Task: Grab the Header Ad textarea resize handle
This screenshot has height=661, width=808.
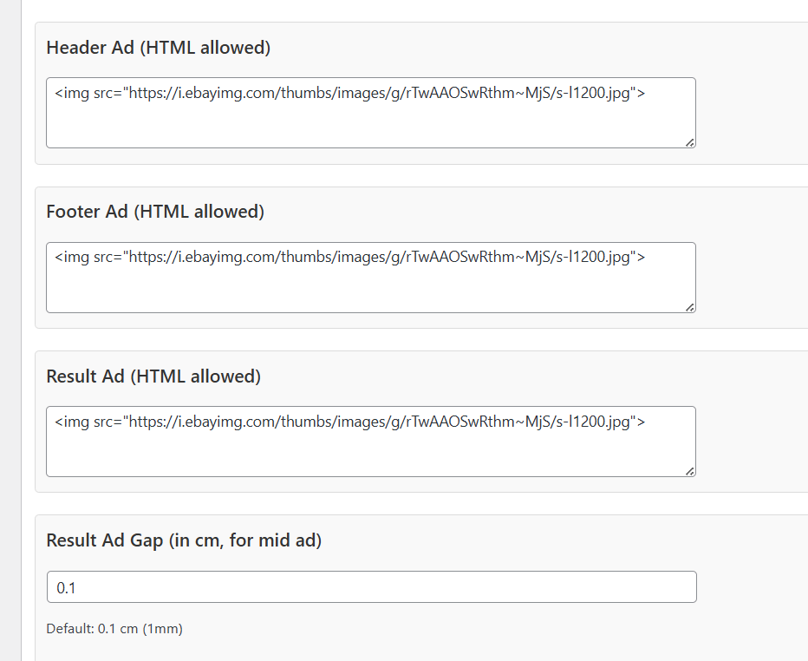Action: [689, 142]
